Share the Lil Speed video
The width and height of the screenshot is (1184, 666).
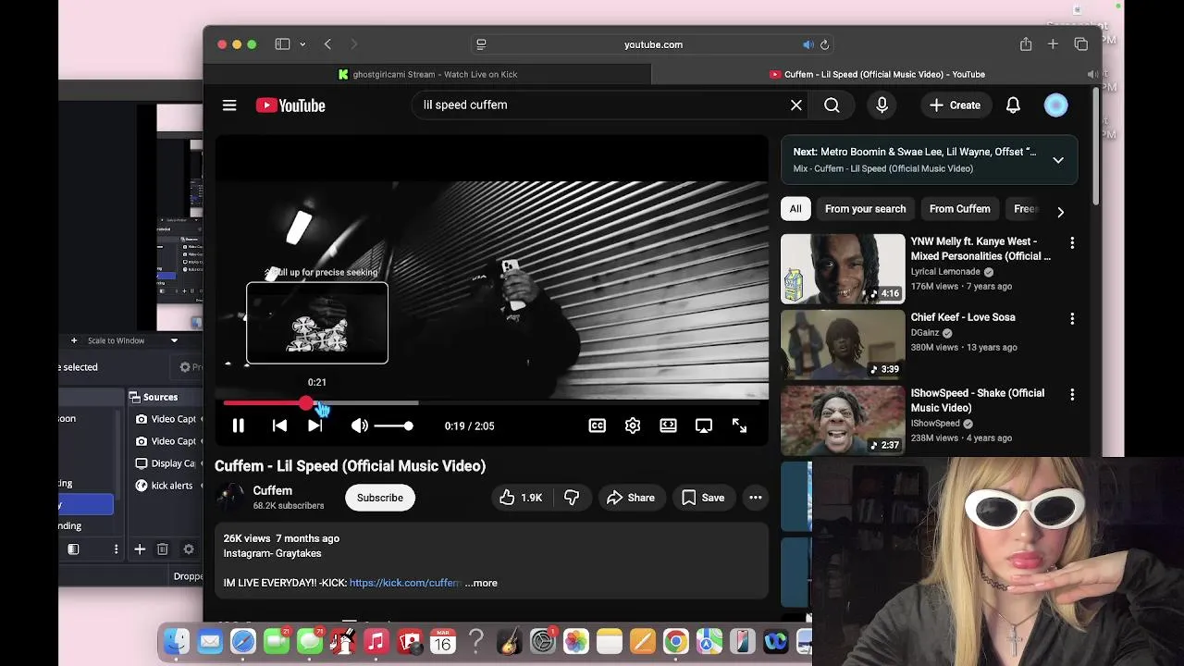(x=631, y=498)
